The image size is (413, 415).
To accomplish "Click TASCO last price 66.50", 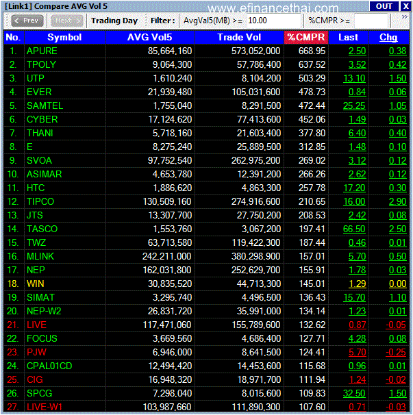I will (x=354, y=229).
